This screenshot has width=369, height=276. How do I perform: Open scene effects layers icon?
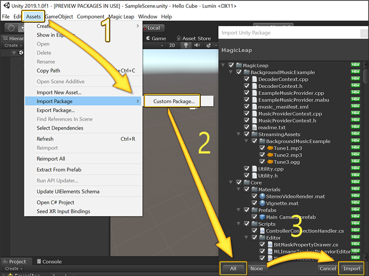209,45
